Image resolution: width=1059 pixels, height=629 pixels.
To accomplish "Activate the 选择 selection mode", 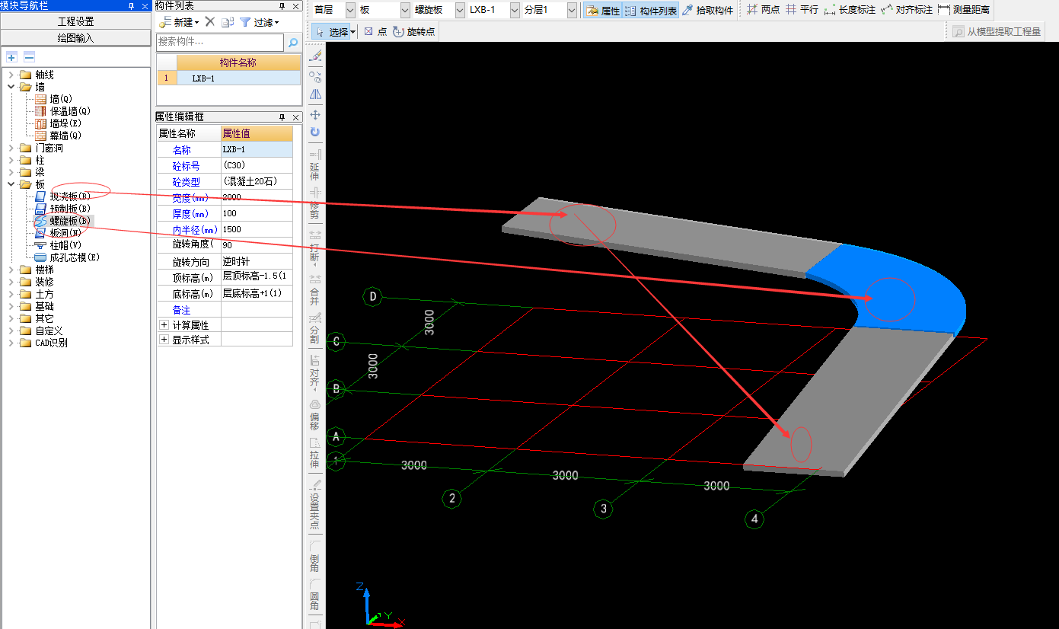I will tap(331, 32).
